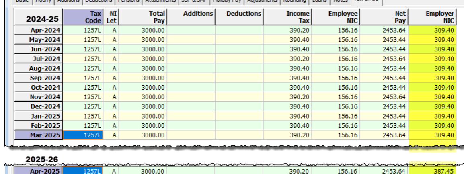Click the Additions column header
The image size is (464, 174).
(191, 17)
